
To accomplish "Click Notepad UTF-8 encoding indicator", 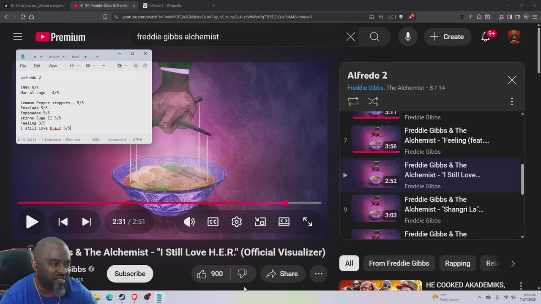I will [137, 140].
